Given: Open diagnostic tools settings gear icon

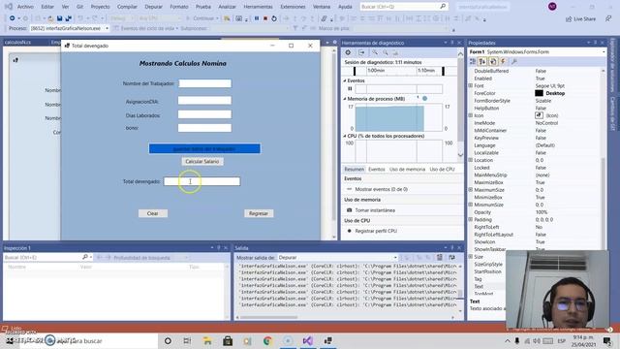Looking at the screenshot, I should click(x=348, y=52).
